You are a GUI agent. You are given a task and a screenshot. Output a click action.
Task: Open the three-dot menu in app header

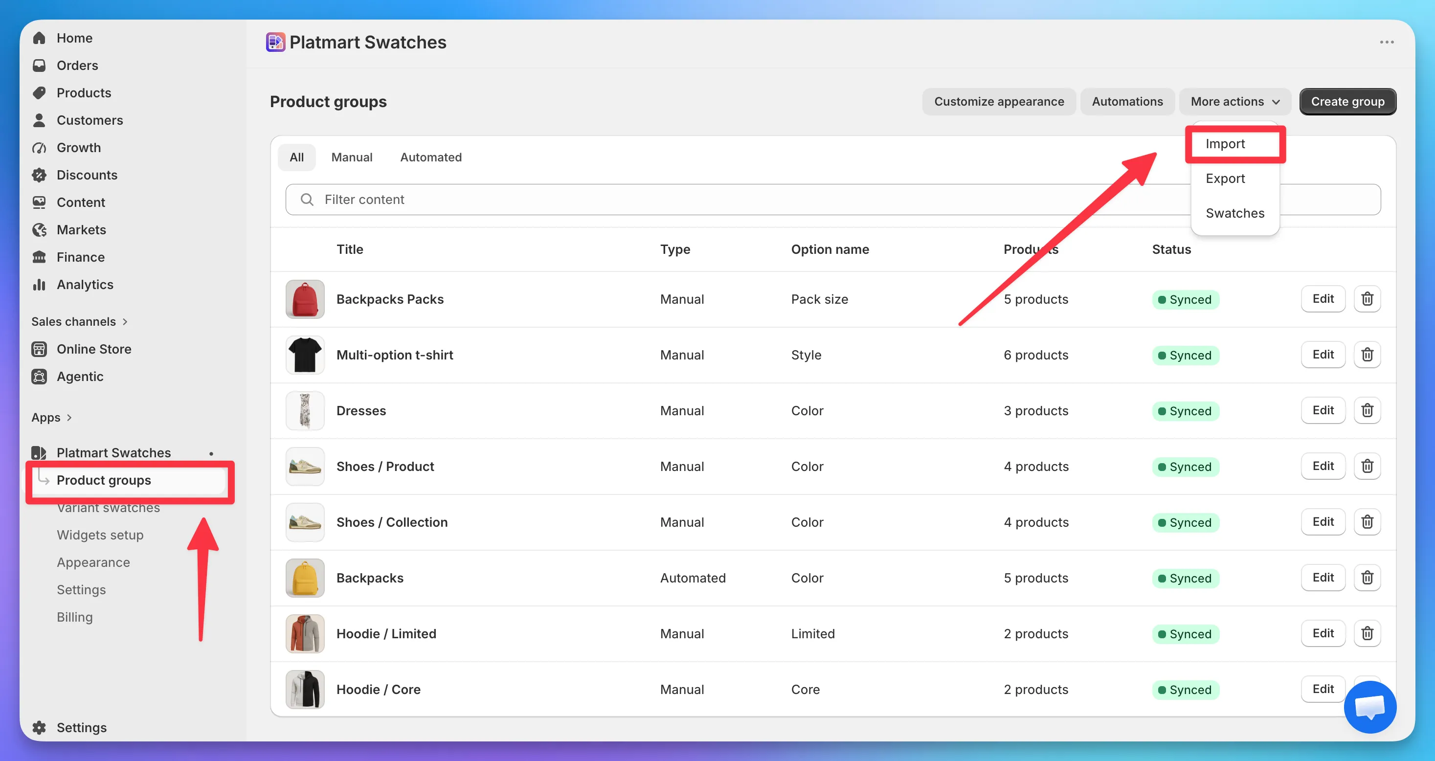1387,43
